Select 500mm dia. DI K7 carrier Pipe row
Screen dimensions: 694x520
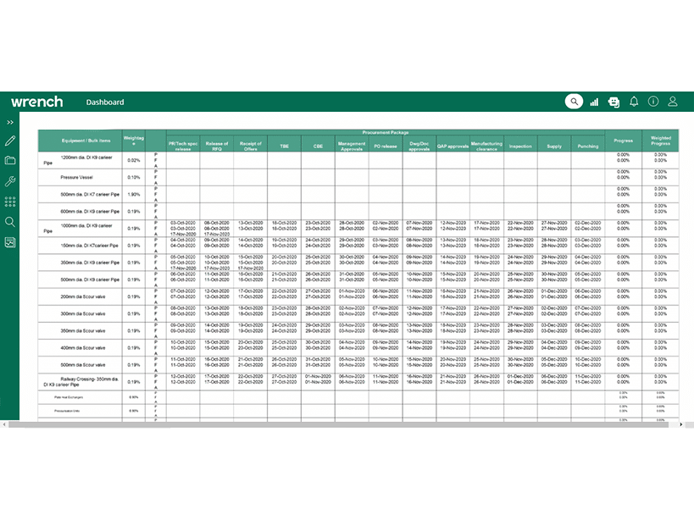click(x=358, y=195)
